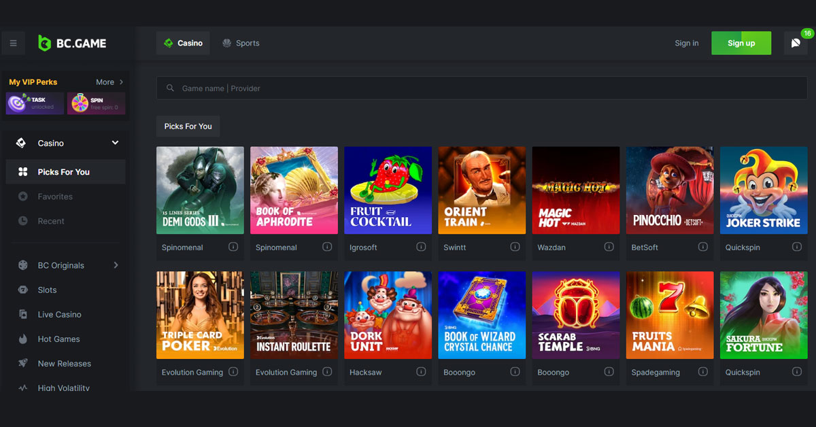Show info for Demi Gods III
Viewport: 816px width, 427px height.
(233, 247)
